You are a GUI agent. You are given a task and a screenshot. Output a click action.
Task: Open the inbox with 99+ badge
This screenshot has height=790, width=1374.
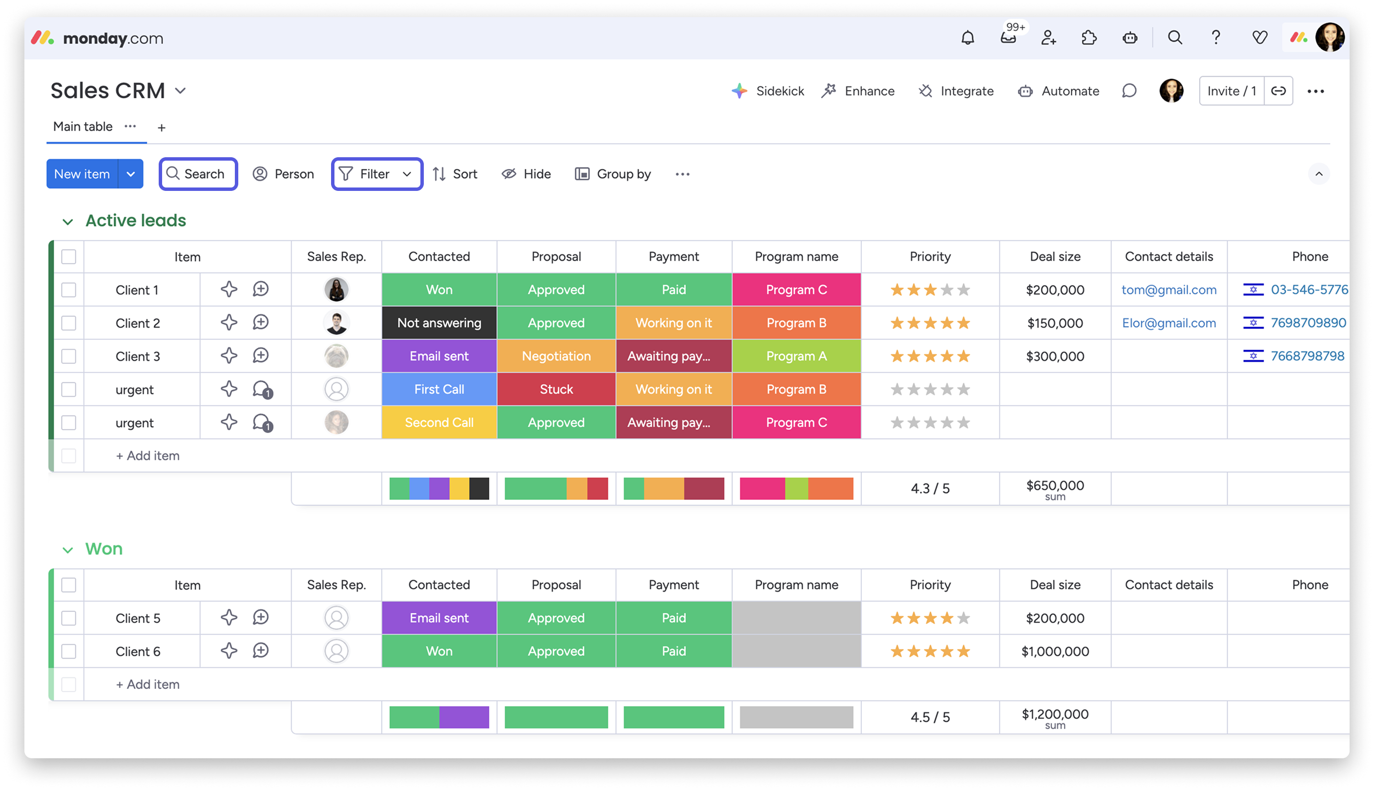click(1008, 38)
